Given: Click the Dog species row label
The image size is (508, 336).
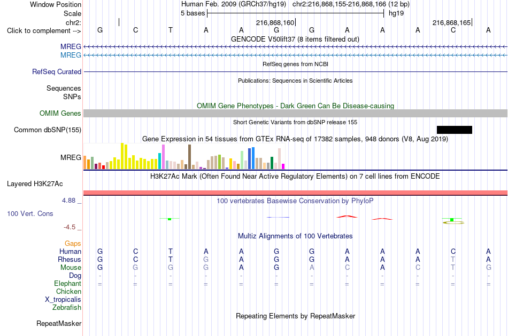Looking at the screenshot, I should coord(75,276).
